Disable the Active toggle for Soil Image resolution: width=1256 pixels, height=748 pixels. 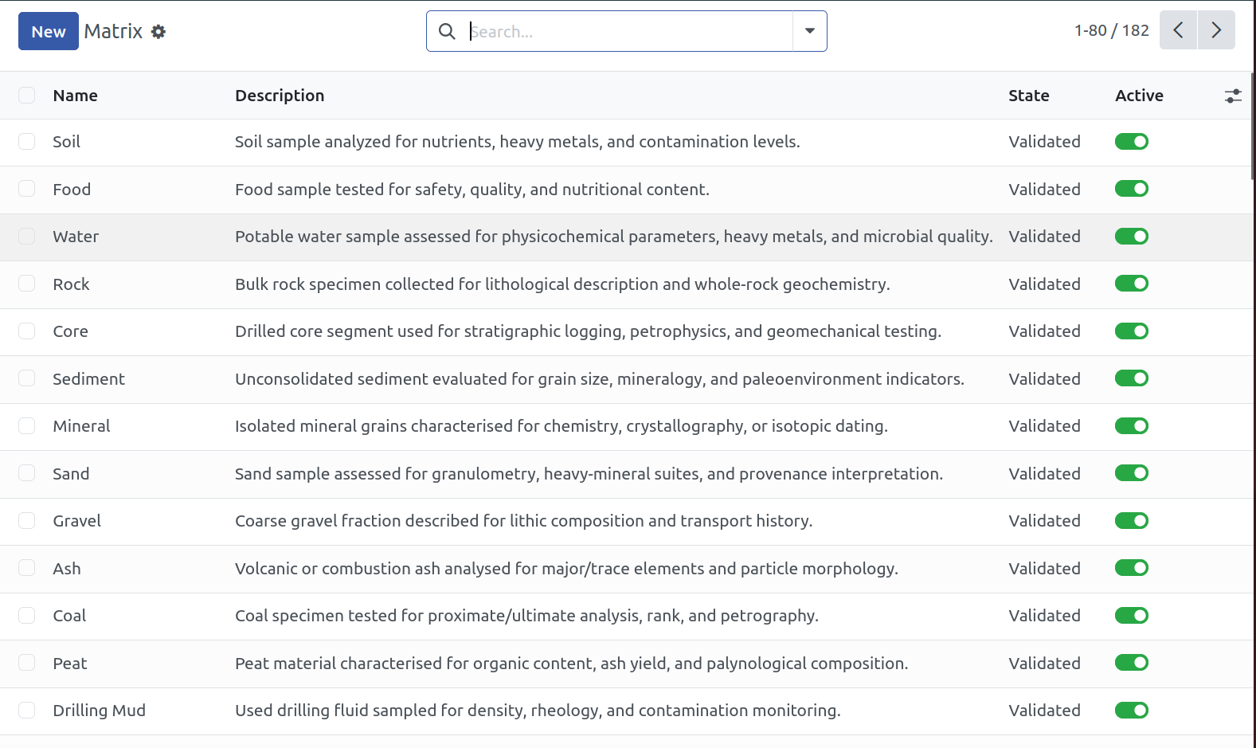(1131, 142)
